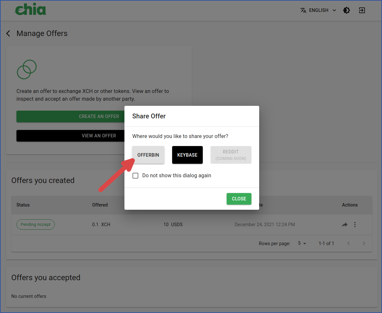
Task: Go back from Manage Offers
Action: coord(8,33)
